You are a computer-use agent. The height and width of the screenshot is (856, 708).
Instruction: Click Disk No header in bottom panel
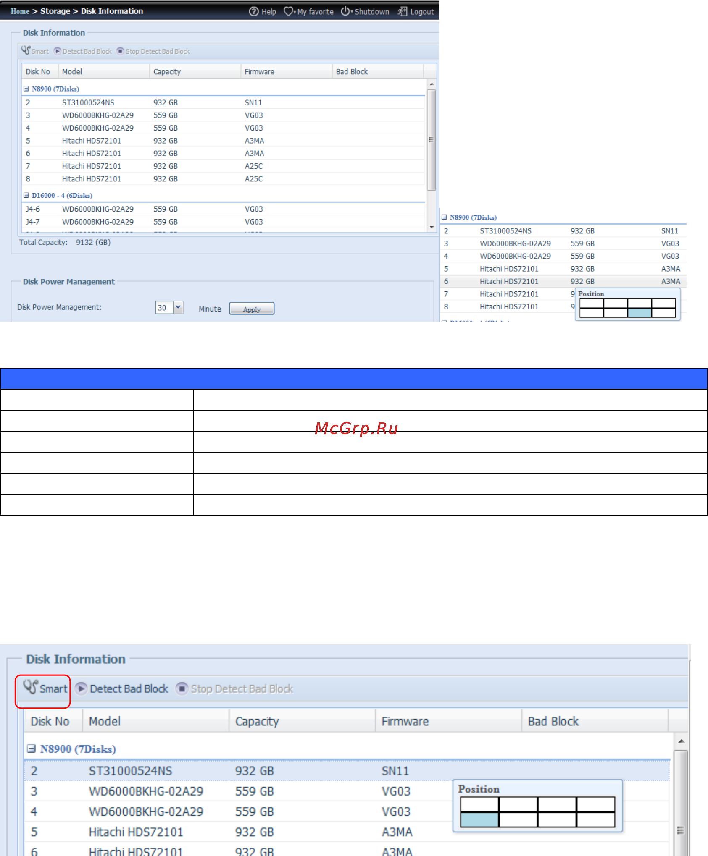[x=53, y=721]
